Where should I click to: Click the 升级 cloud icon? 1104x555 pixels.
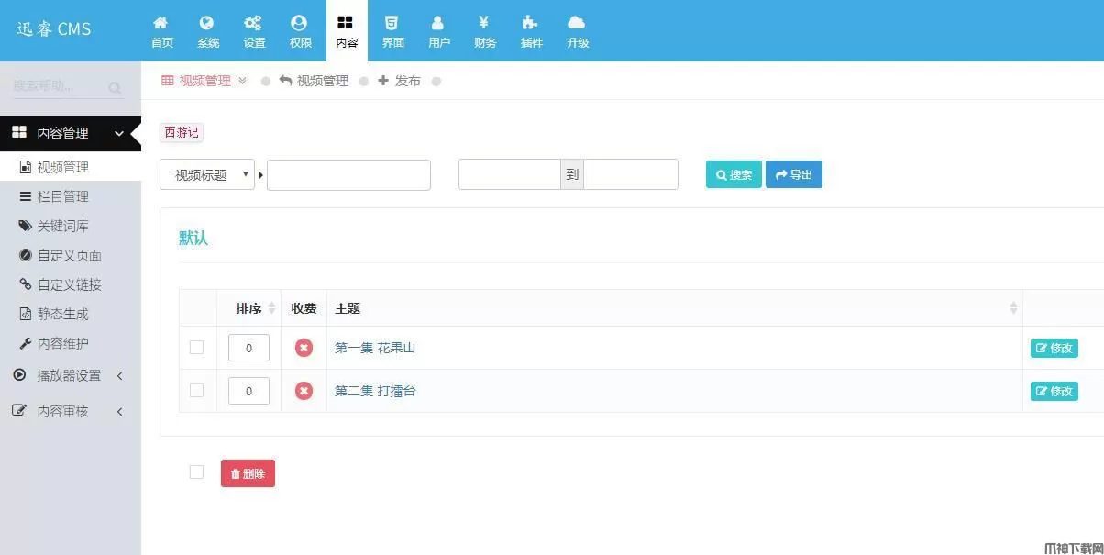click(x=577, y=23)
